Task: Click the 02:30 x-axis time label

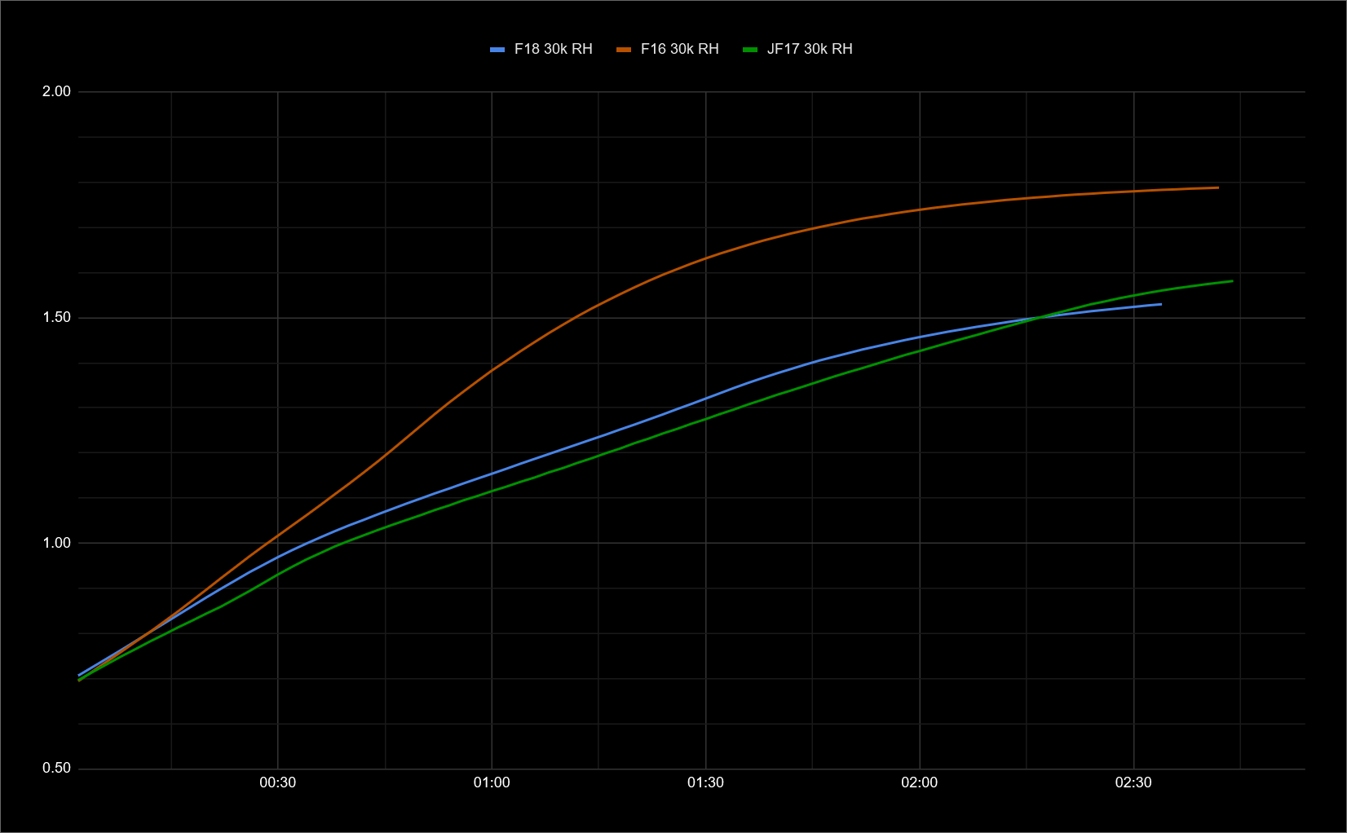Action: [1133, 782]
